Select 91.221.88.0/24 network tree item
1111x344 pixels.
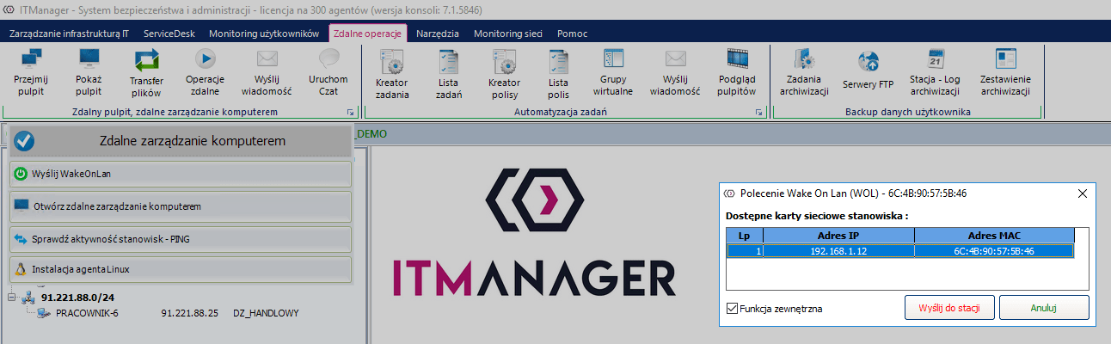tap(77, 297)
